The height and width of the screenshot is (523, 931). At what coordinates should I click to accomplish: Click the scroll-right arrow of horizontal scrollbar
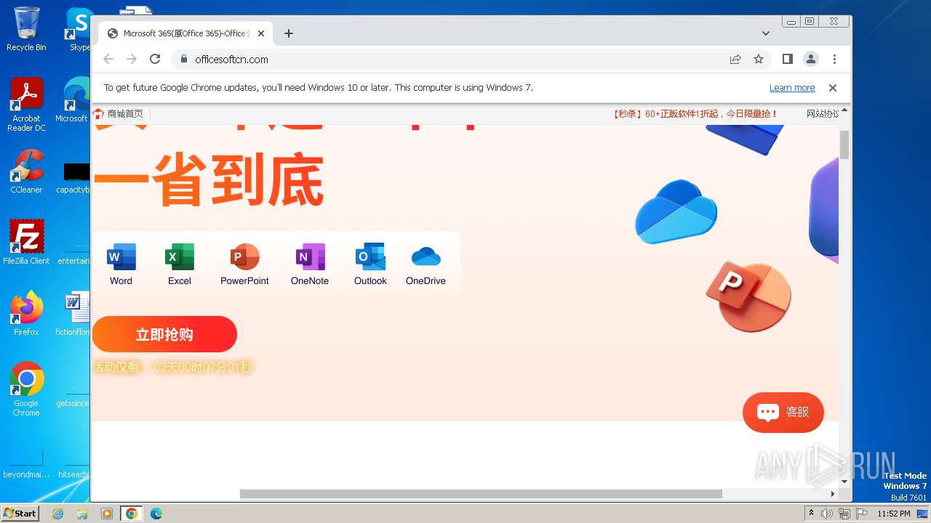834,494
